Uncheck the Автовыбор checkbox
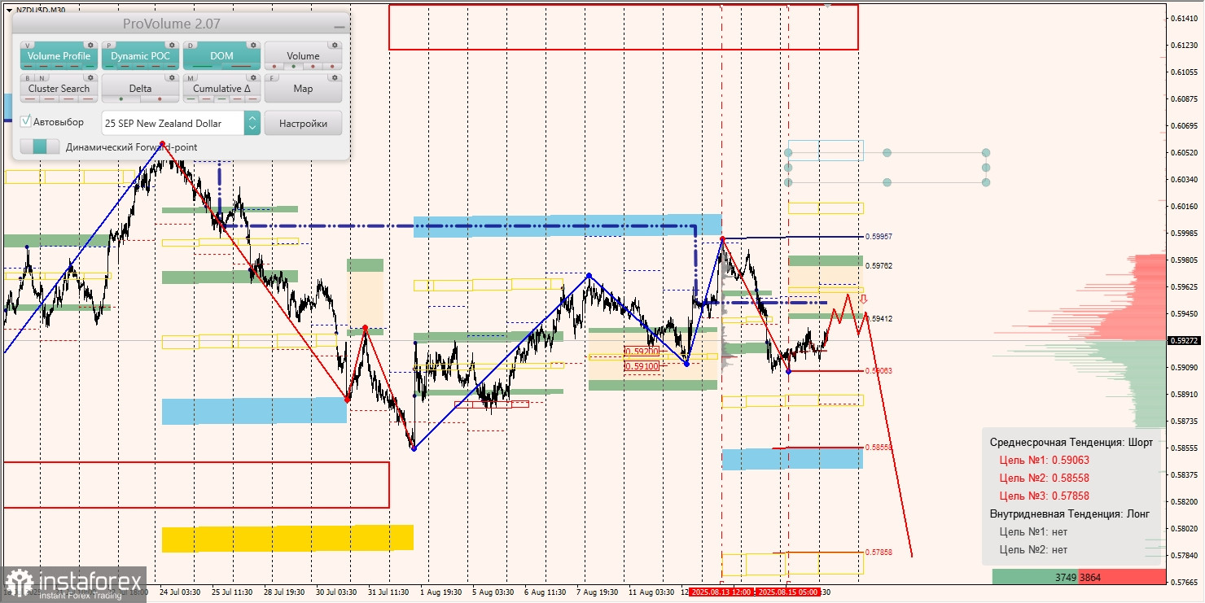1205x603 pixels. coord(25,121)
